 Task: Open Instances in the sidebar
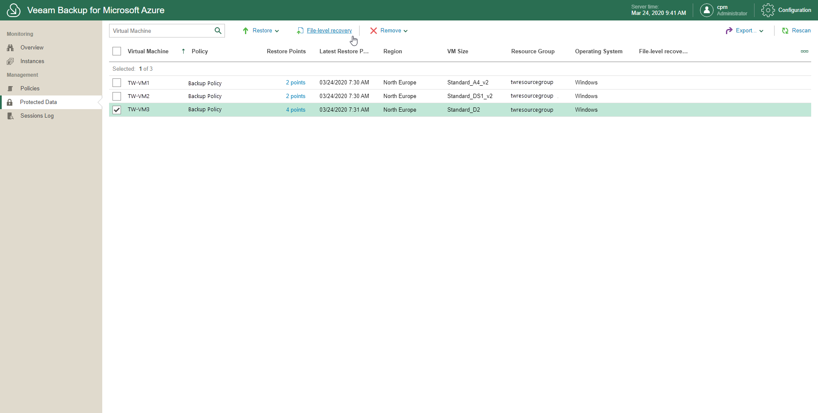32,61
